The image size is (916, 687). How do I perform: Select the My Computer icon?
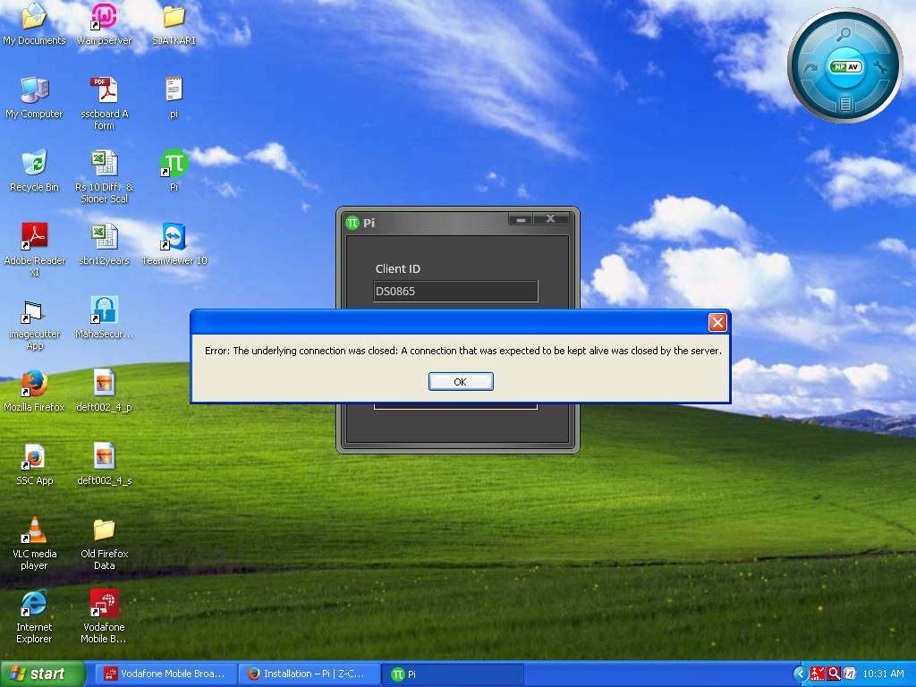(x=34, y=98)
